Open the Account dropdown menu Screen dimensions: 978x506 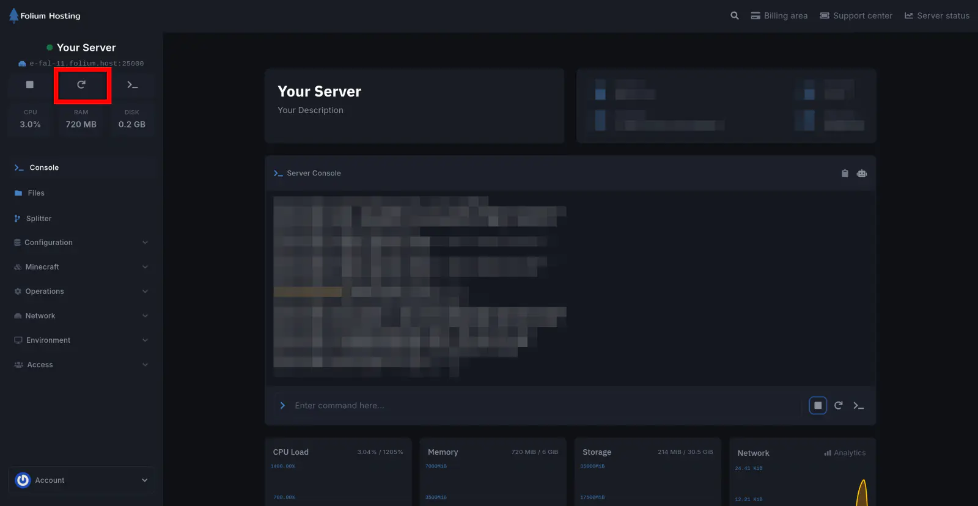point(81,480)
